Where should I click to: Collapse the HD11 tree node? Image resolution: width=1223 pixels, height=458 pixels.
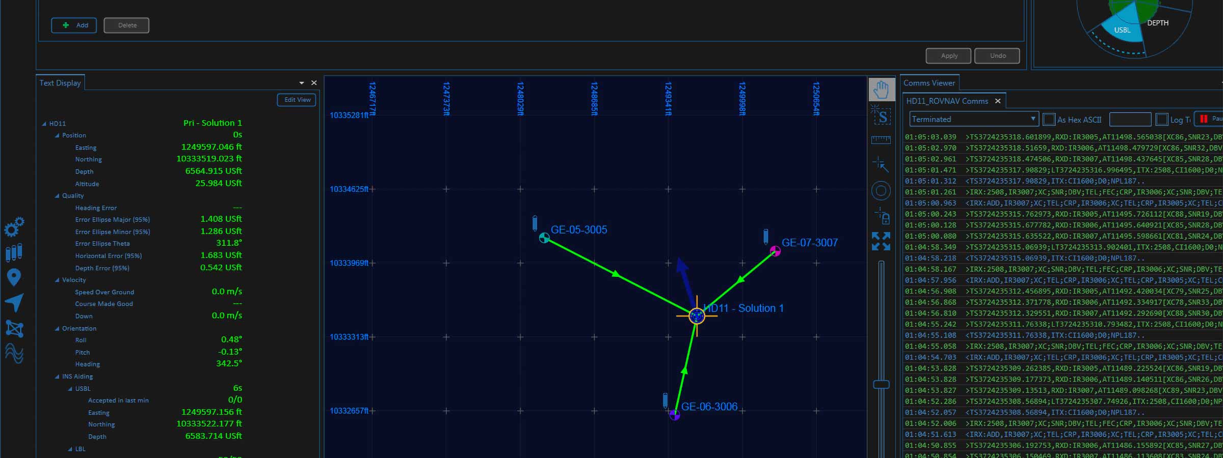click(x=44, y=124)
